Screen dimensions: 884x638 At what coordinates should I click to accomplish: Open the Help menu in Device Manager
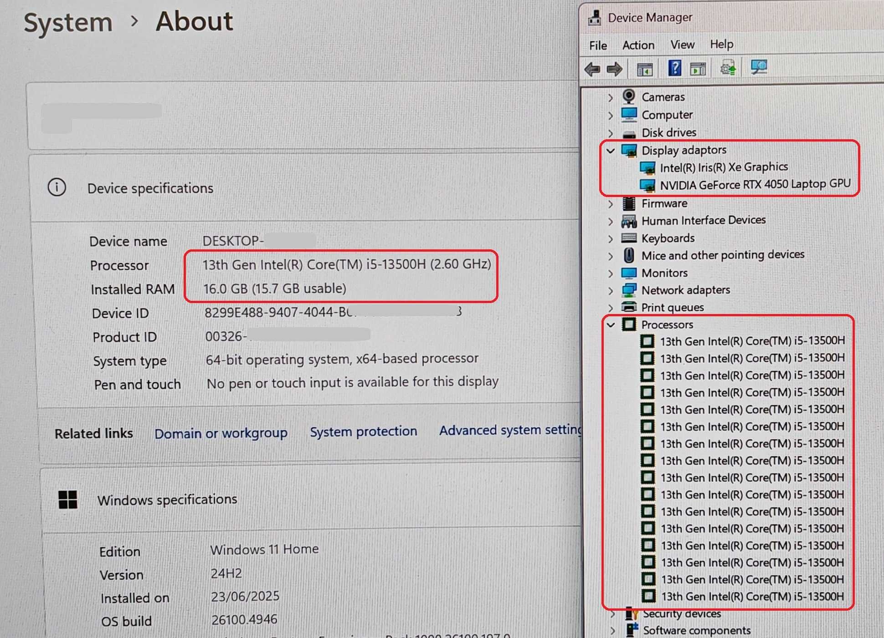click(x=721, y=44)
